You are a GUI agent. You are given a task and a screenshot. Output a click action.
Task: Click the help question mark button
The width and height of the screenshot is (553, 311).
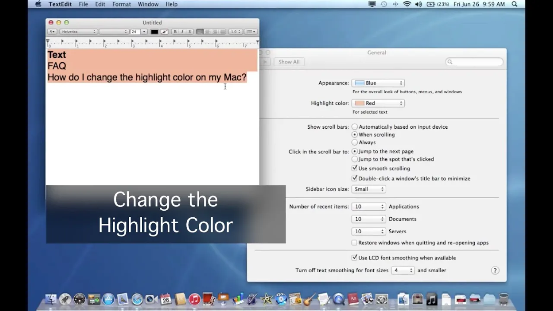point(495,270)
